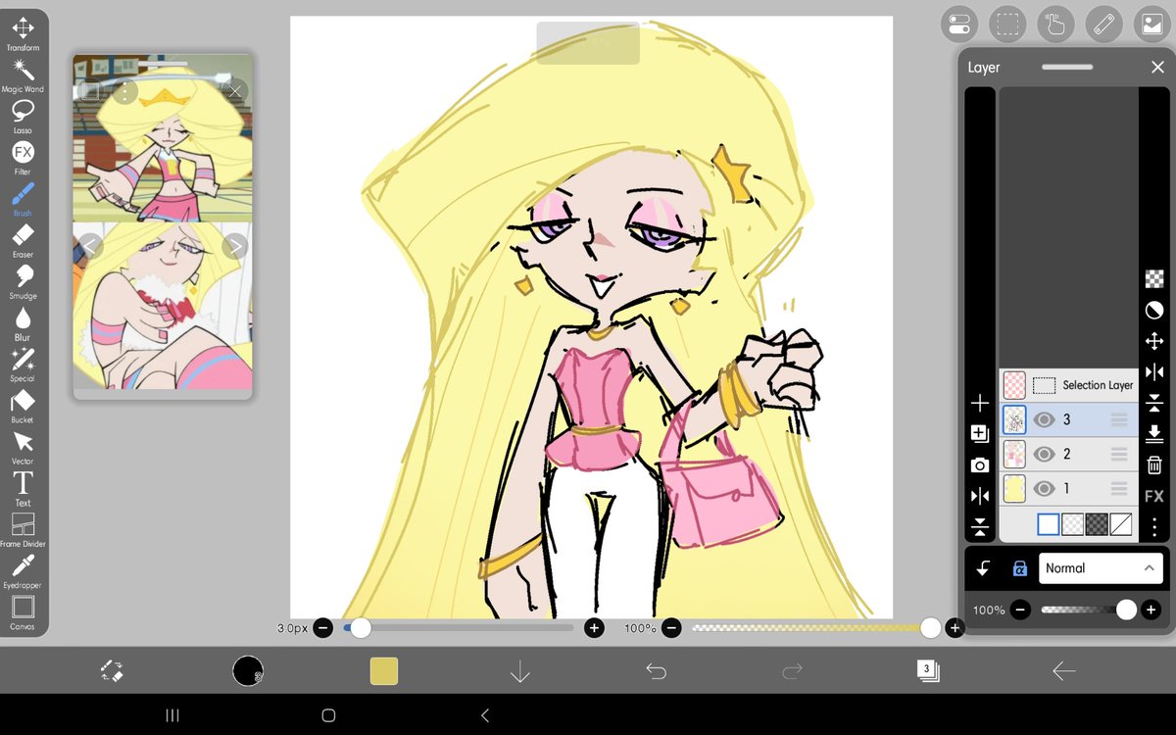Select the Text tool

coord(23,488)
